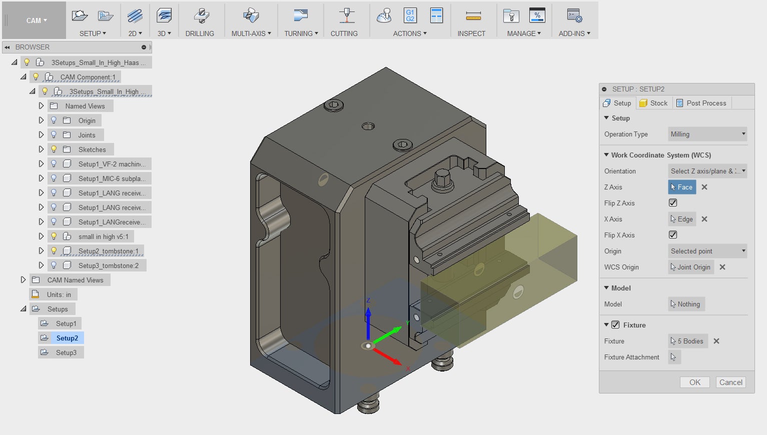Toggle visibility bulb for Sketches folder

click(54, 149)
